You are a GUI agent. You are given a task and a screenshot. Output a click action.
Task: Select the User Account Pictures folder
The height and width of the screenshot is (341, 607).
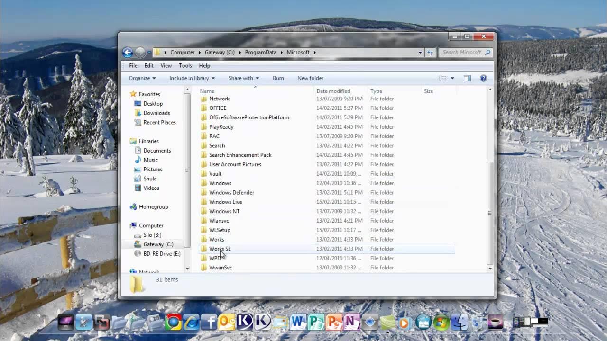(x=235, y=164)
